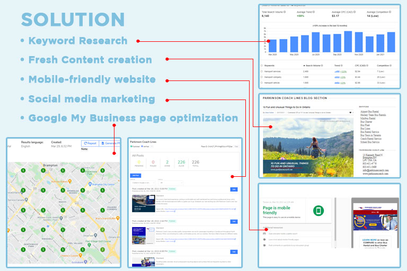Open the Bus Tours in Toronto link
Screen dimensions: 407x271
370,135
